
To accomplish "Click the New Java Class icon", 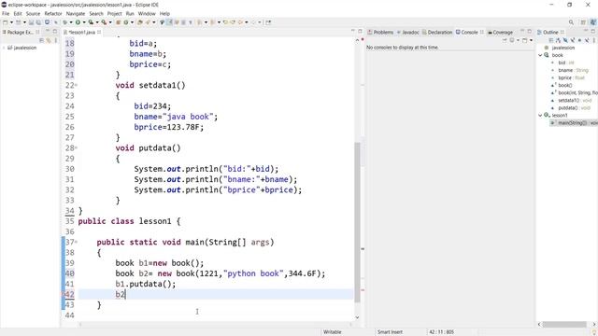I will pos(125,22).
